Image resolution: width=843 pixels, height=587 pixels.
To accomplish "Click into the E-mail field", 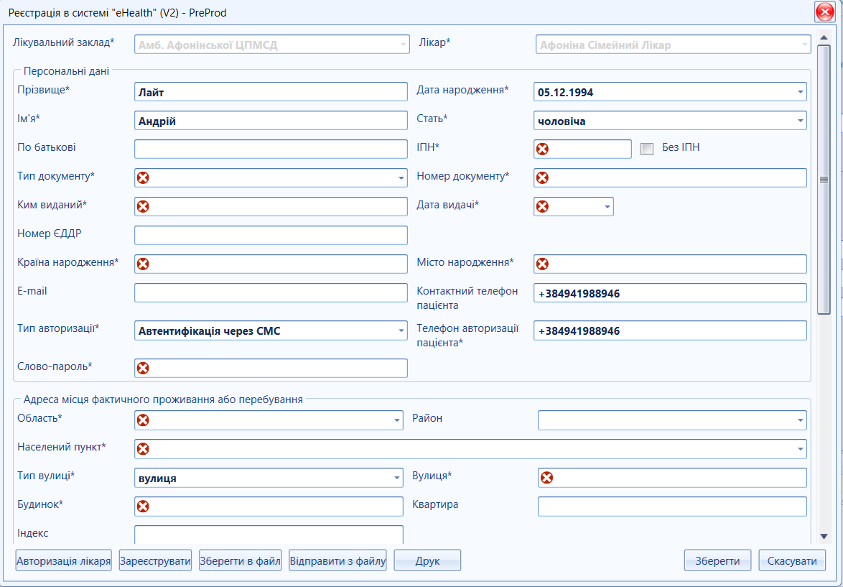I will coord(271,292).
